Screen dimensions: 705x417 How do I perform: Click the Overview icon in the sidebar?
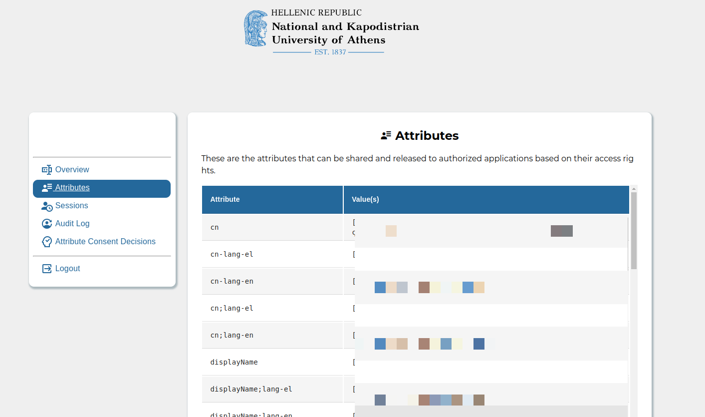click(46, 170)
